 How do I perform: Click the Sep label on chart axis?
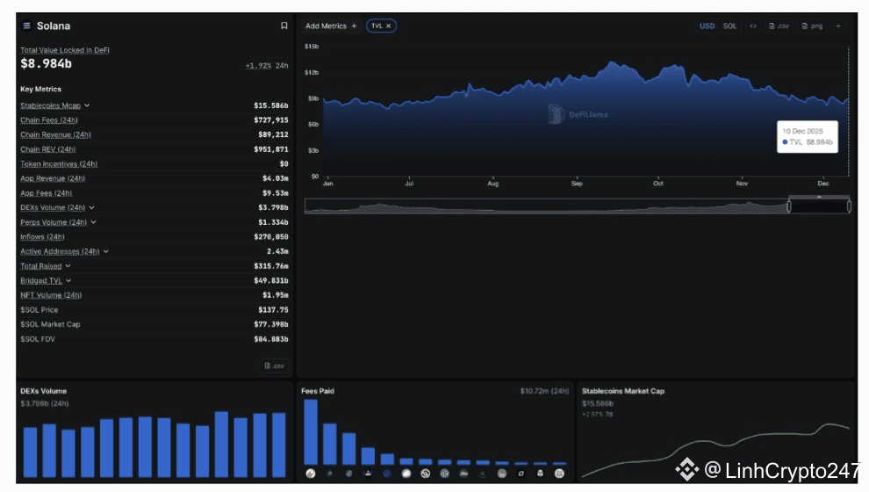tap(577, 184)
